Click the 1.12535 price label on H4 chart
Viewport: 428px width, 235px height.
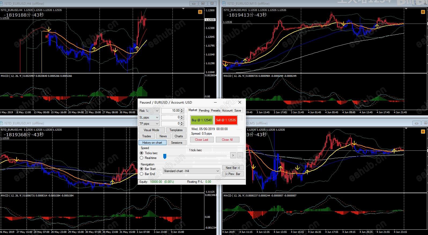210,20
